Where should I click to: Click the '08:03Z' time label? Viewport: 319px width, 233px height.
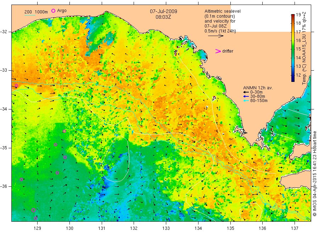click(x=163, y=17)
